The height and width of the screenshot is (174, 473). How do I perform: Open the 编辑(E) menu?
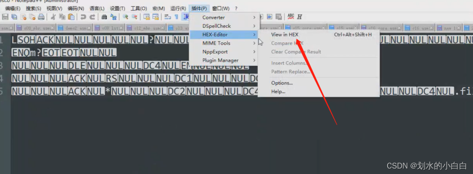coord(13,8)
